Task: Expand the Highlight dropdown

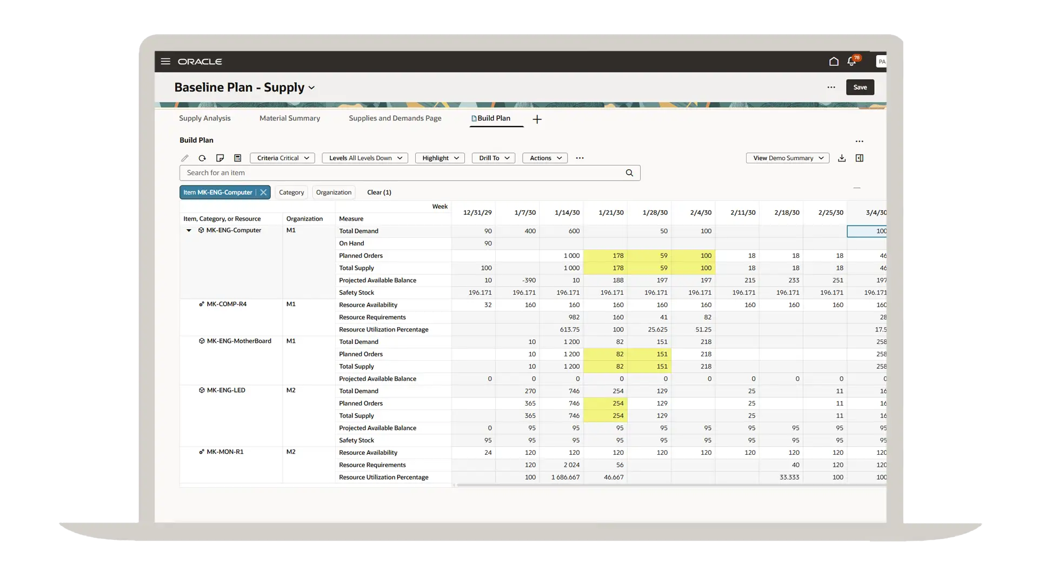Action: (440, 158)
